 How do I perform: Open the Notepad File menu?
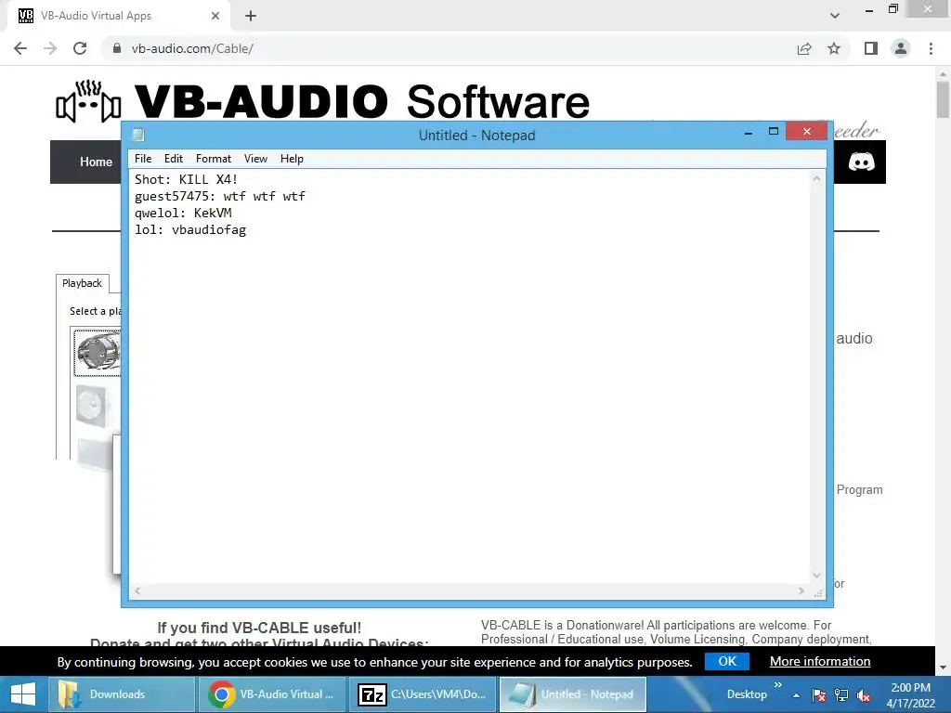[x=143, y=159]
